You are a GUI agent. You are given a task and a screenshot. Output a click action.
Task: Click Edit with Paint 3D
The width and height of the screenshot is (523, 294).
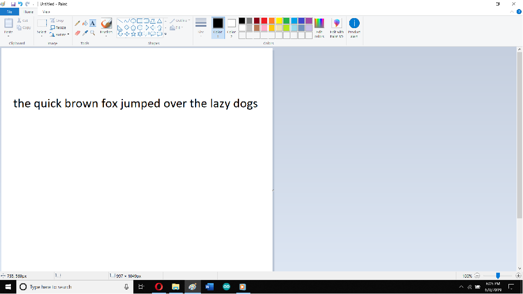tap(337, 28)
